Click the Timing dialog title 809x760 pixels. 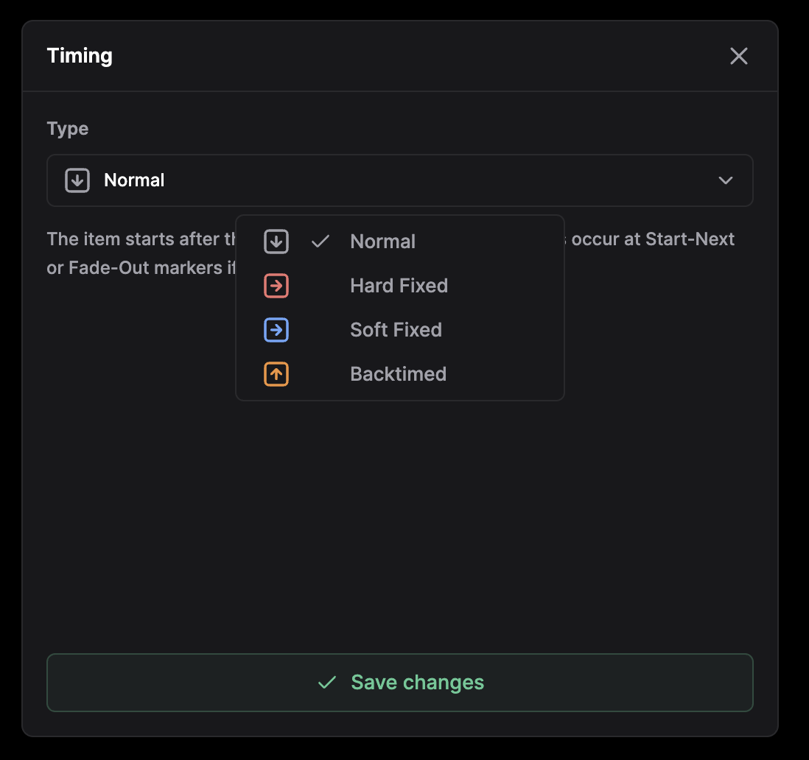coord(80,56)
